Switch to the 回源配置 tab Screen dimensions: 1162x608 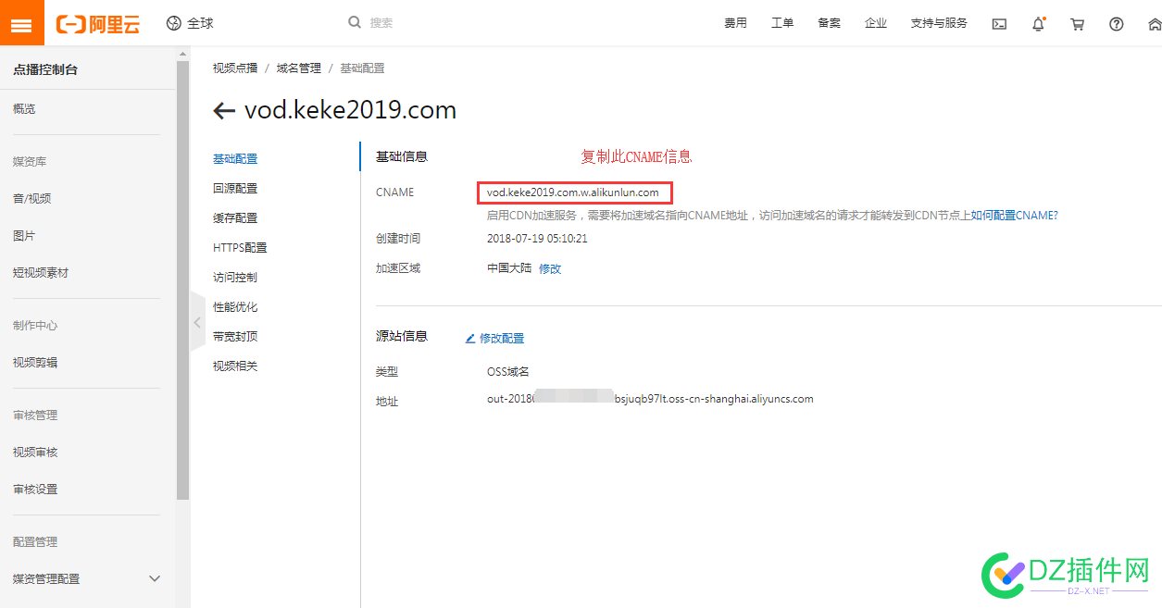click(x=235, y=189)
